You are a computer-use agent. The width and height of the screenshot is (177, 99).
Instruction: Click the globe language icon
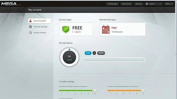[147, 4]
